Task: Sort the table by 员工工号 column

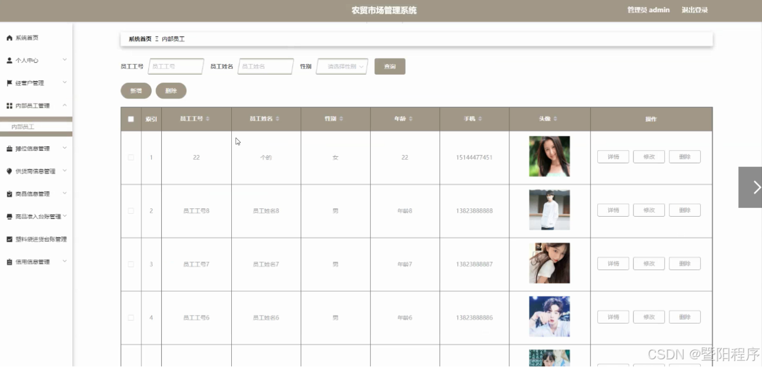Action: coord(208,119)
